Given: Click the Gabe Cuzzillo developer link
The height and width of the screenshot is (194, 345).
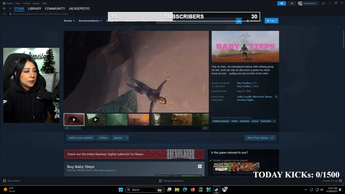Looking at the screenshot, I should pyautogui.click(x=244, y=96).
